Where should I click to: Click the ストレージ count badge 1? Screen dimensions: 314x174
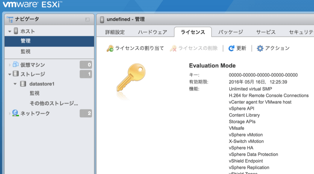(86, 74)
